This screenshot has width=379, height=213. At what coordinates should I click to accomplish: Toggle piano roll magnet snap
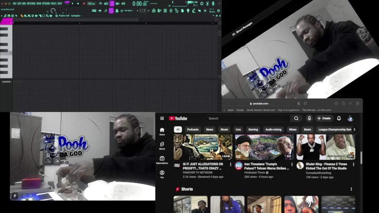tap(9, 16)
